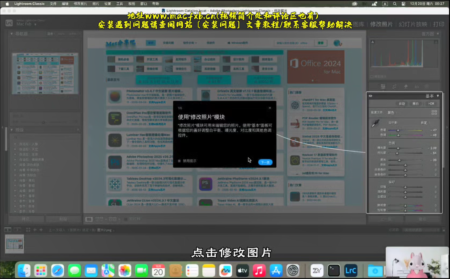
Task: Switch to the 幻灯片放映 module
Action: 413,24
